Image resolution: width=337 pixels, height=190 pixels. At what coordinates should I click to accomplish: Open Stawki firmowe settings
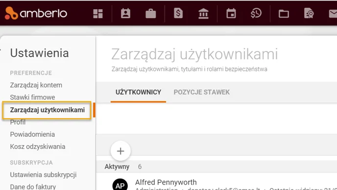point(32,97)
